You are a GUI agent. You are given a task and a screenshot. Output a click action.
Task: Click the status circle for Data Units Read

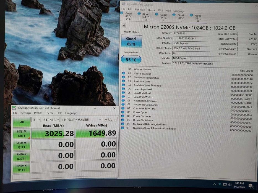(x=123, y=93)
